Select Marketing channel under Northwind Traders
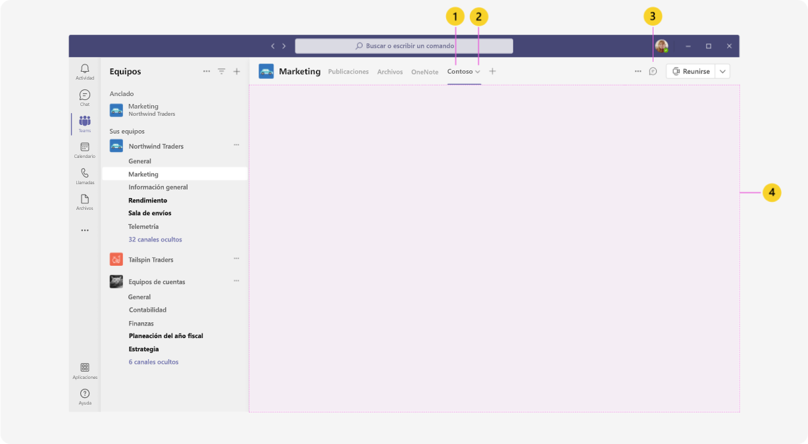The image size is (808, 444). click(174, 174)
